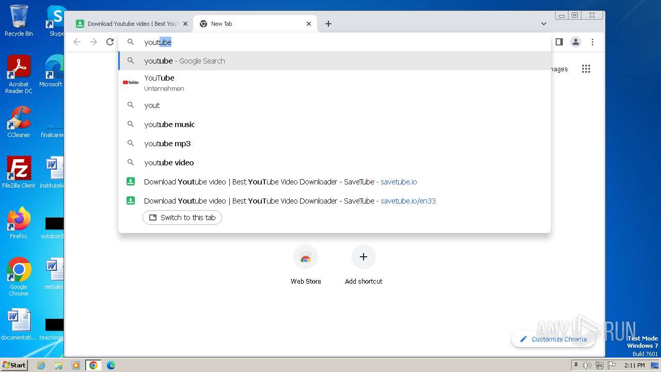Click Customize Chrome button
Viewport: 661px width, 372px height.
(x=553, y=339)
